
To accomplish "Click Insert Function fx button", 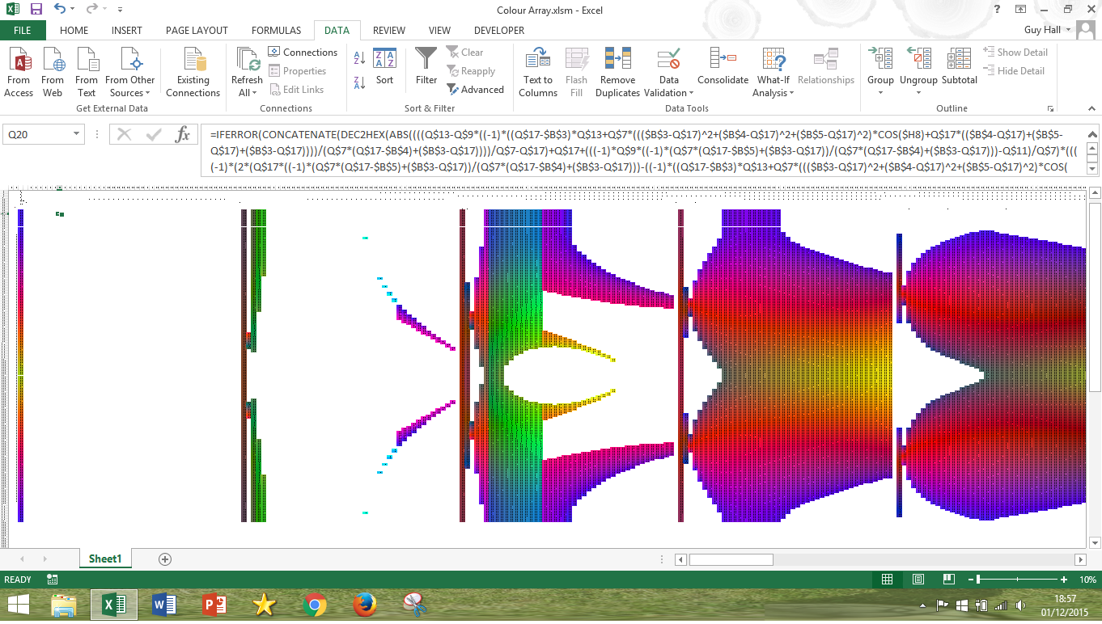I will [x=183, y=134].
